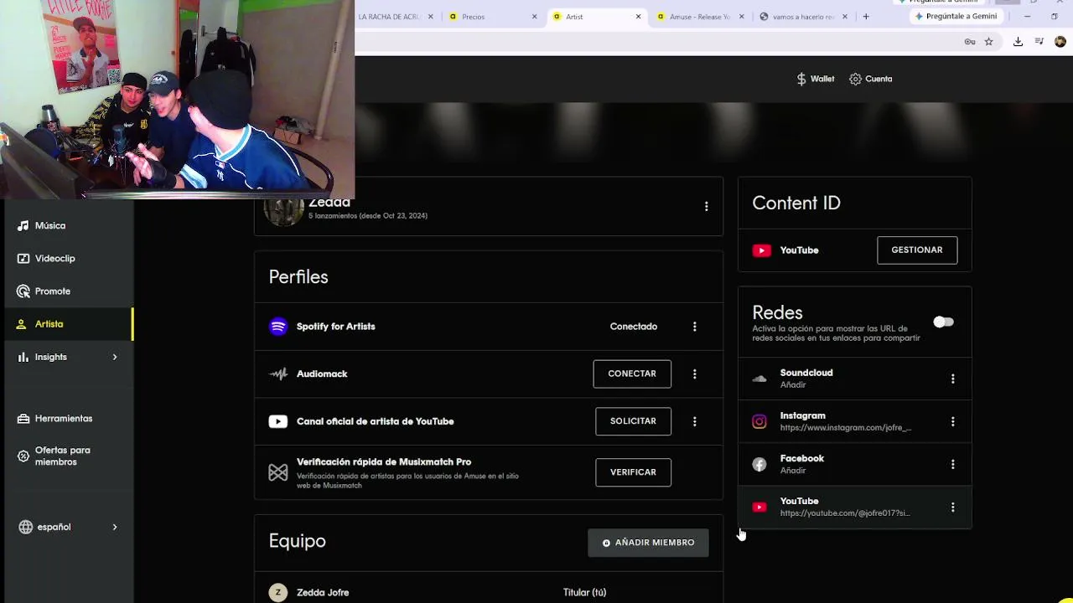Click the Cuenta gear icon
The image size is (1073, 603).
pos(855,79)
